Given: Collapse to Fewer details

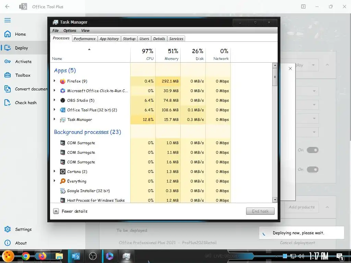Looking at the screenshot, I should pyautogui.click(x=70, y=211).
